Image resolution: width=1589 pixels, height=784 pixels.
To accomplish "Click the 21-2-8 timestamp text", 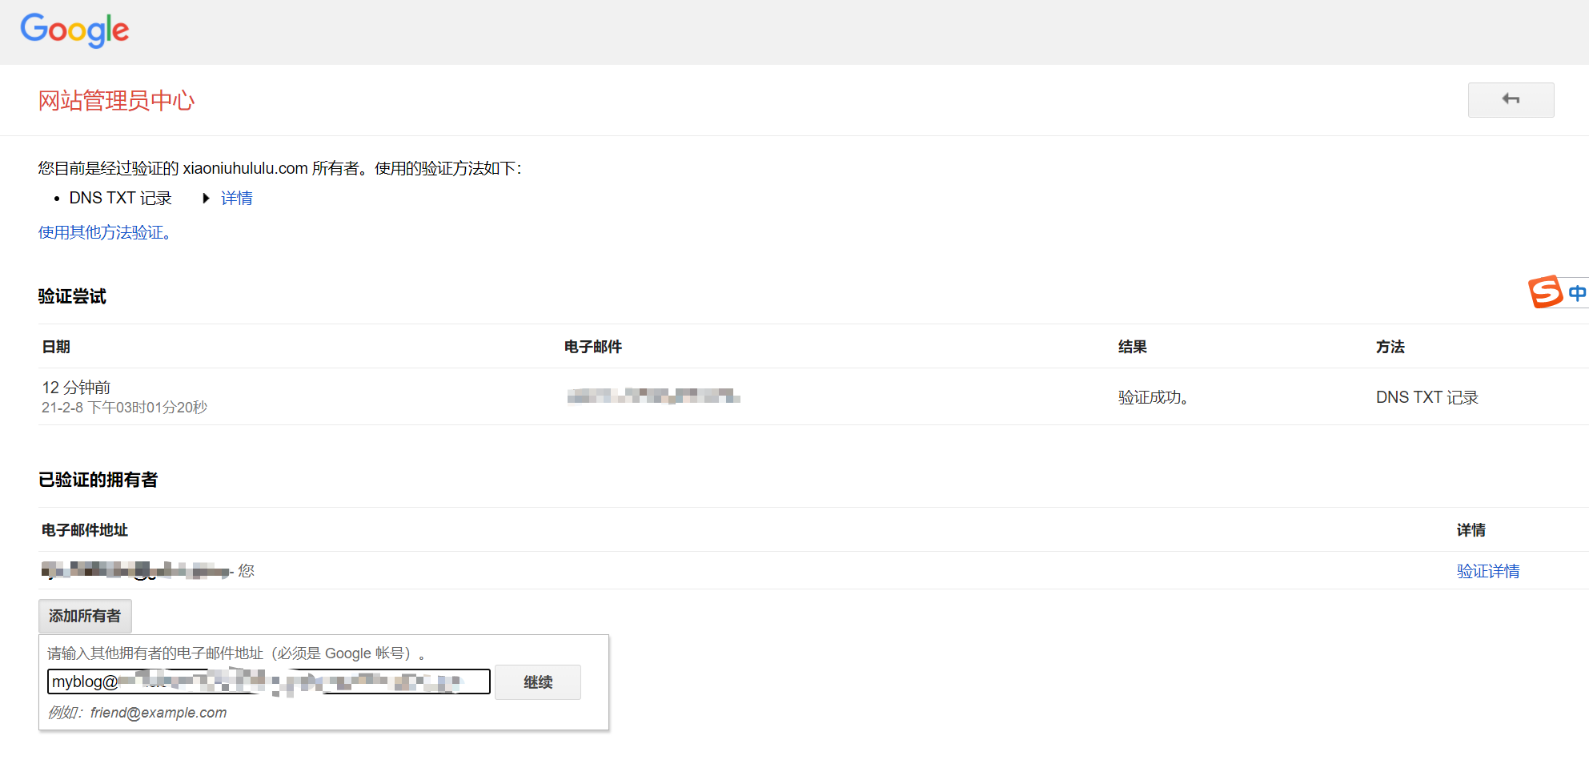I will (x=124, y=408).
